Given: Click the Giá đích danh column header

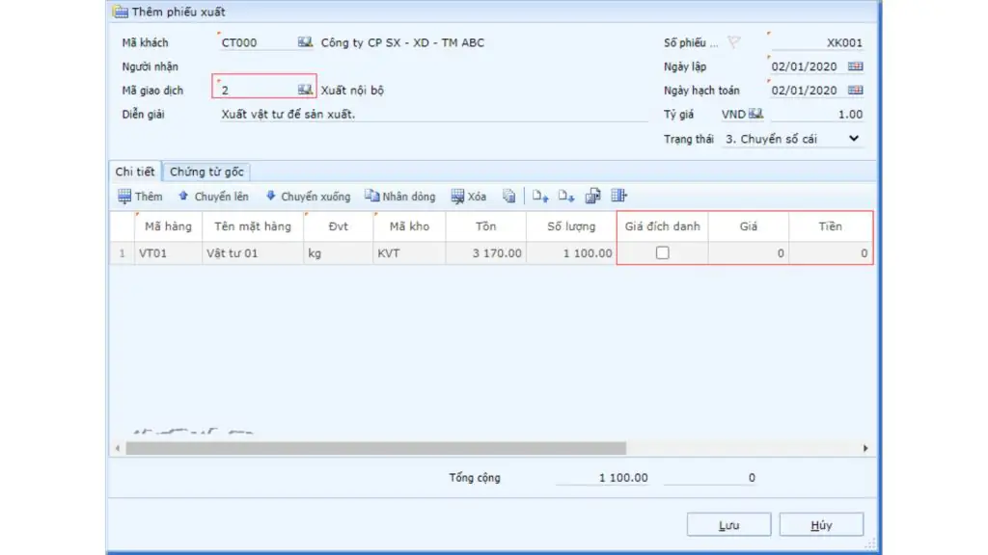Looking at the screenshot, I should coord(662,226).
